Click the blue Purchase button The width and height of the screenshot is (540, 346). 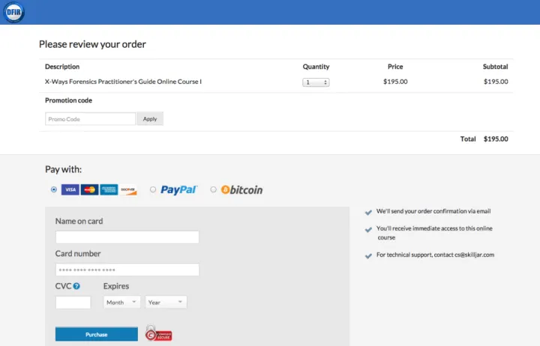click(x=96, y=334)
